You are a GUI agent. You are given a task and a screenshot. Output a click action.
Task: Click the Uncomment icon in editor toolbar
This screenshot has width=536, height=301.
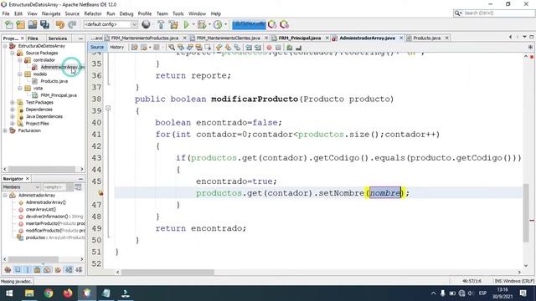pos(298,48)
